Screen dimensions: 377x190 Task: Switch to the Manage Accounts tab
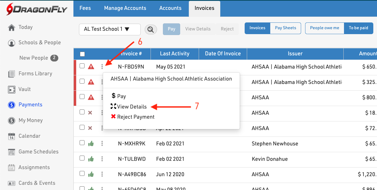click(125, 8)
